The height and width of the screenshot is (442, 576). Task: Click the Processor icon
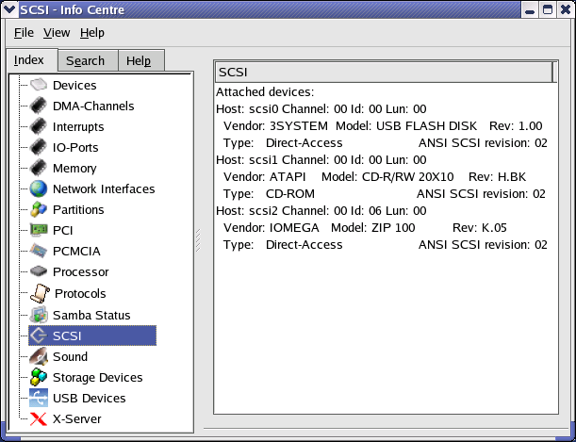[x=39, y=271]
